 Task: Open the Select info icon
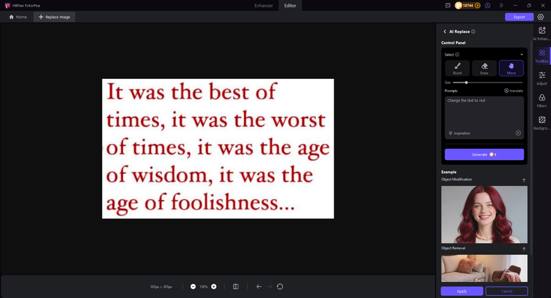457,54
